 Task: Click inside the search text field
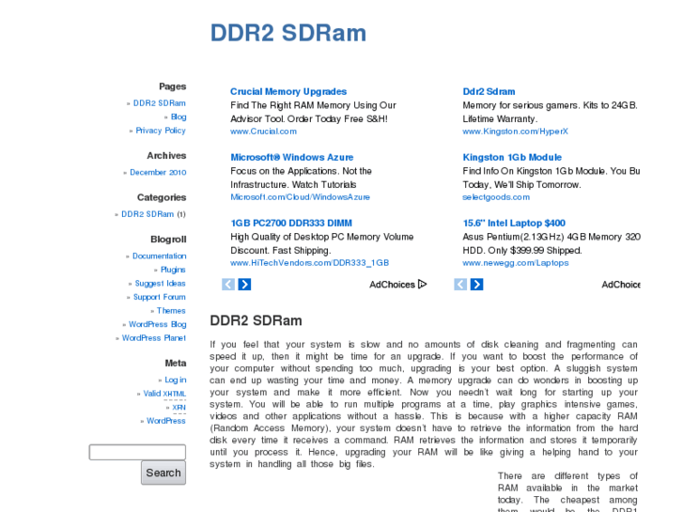pos(137,452)
